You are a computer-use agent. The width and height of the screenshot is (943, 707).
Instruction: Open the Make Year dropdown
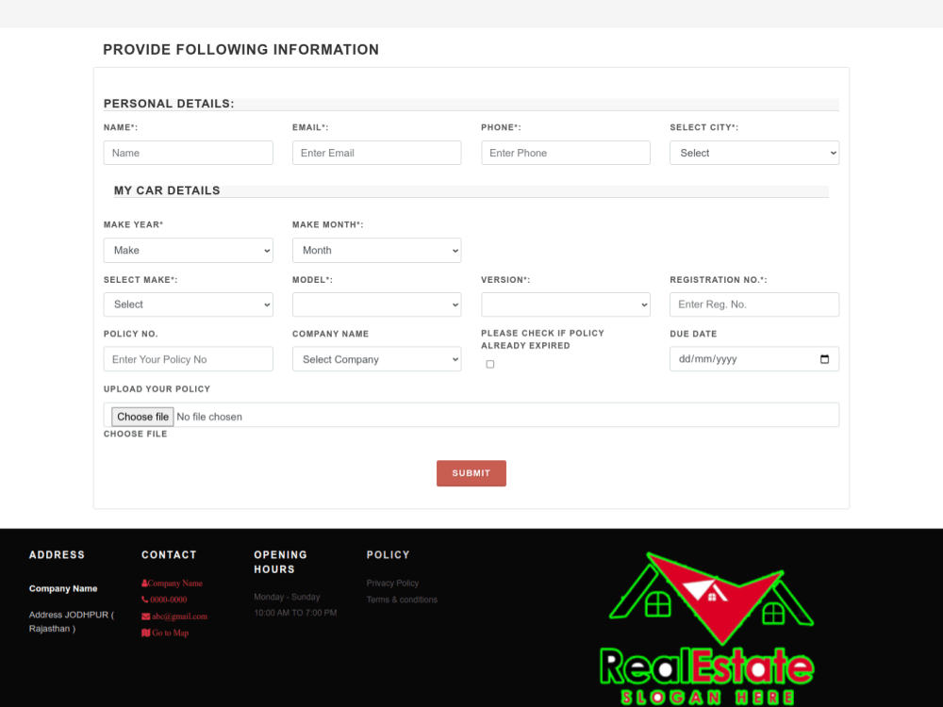click(x=189, y=250)
